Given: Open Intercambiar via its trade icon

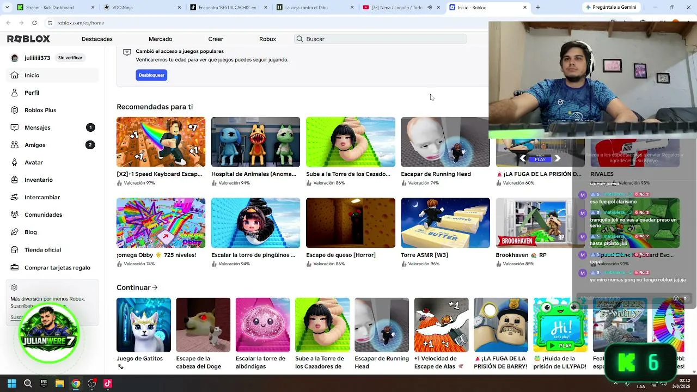Looking at the screenshot, I should pyautogui.click(x=14, y=197).
